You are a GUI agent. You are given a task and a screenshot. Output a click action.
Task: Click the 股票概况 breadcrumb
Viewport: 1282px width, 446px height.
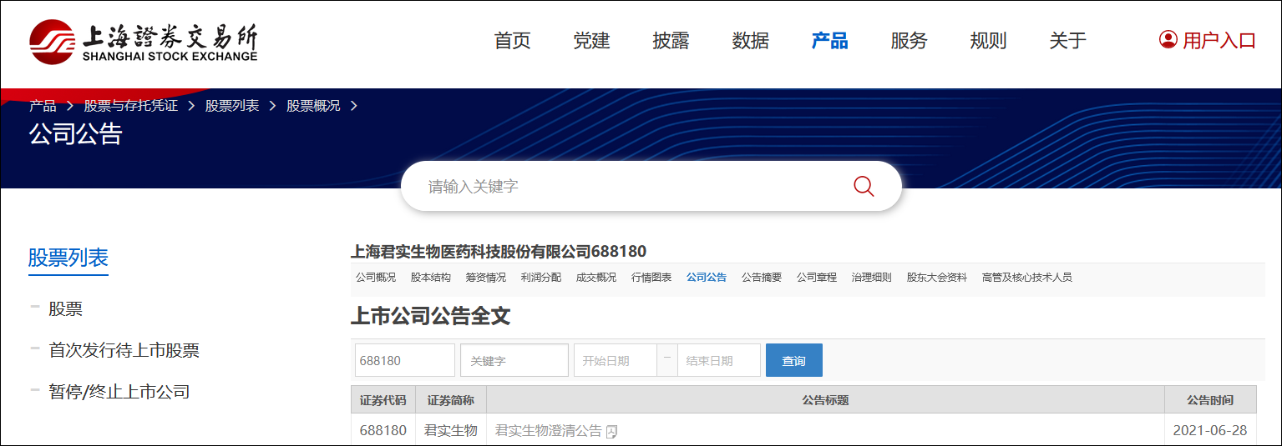313,106
